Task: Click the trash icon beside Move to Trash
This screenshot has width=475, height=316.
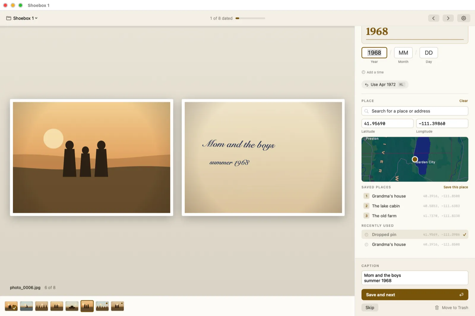Action: coord(437,308)
